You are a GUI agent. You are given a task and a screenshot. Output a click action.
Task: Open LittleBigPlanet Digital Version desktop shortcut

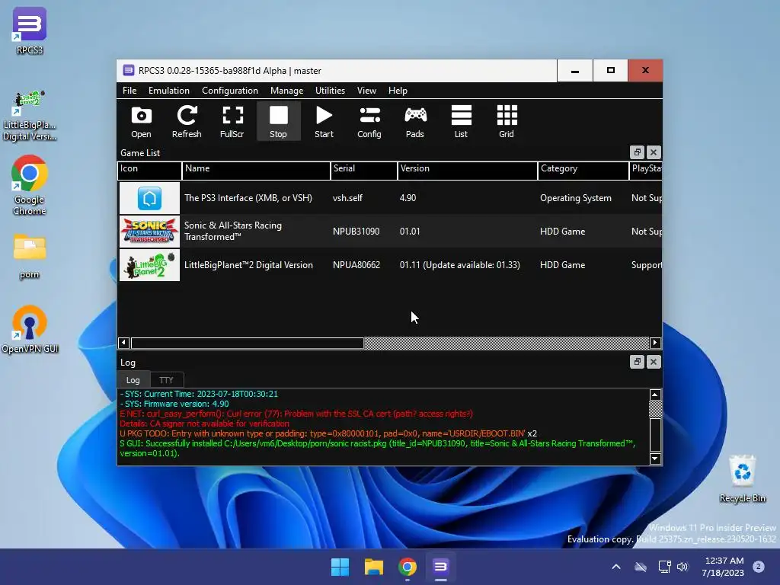pos(30,116)
